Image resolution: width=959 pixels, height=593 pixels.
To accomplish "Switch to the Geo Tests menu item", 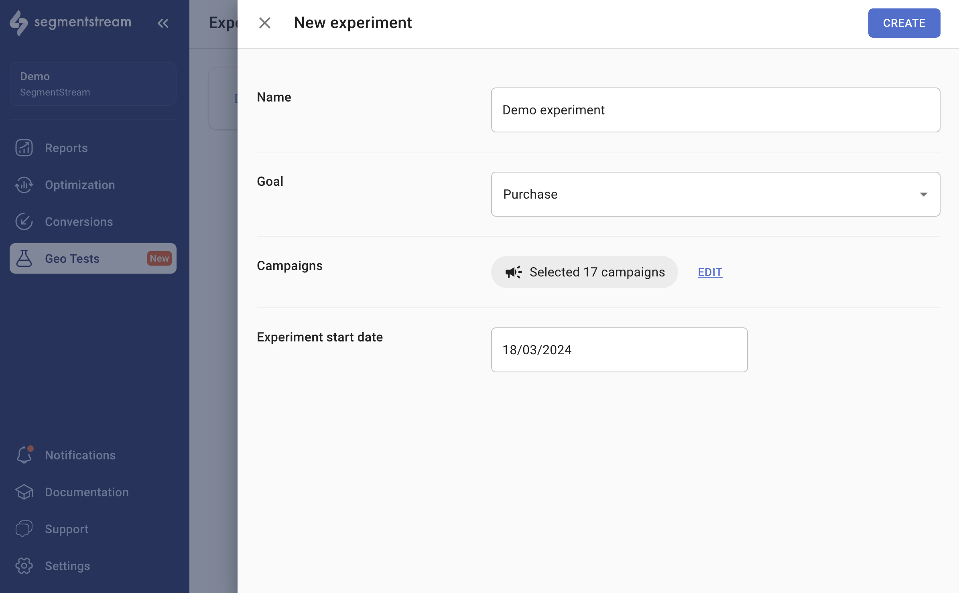I will point(73,258).
